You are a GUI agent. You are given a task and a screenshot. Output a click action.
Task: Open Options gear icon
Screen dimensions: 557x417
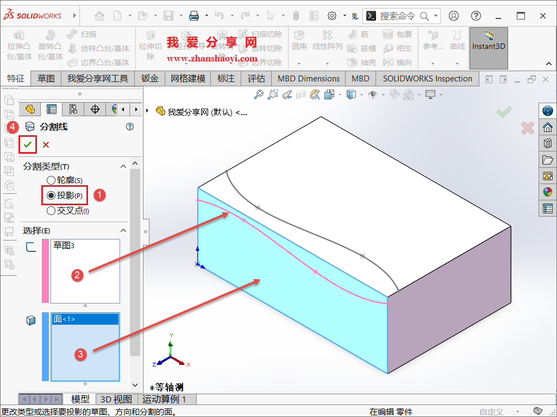click(x=332, y=16)
